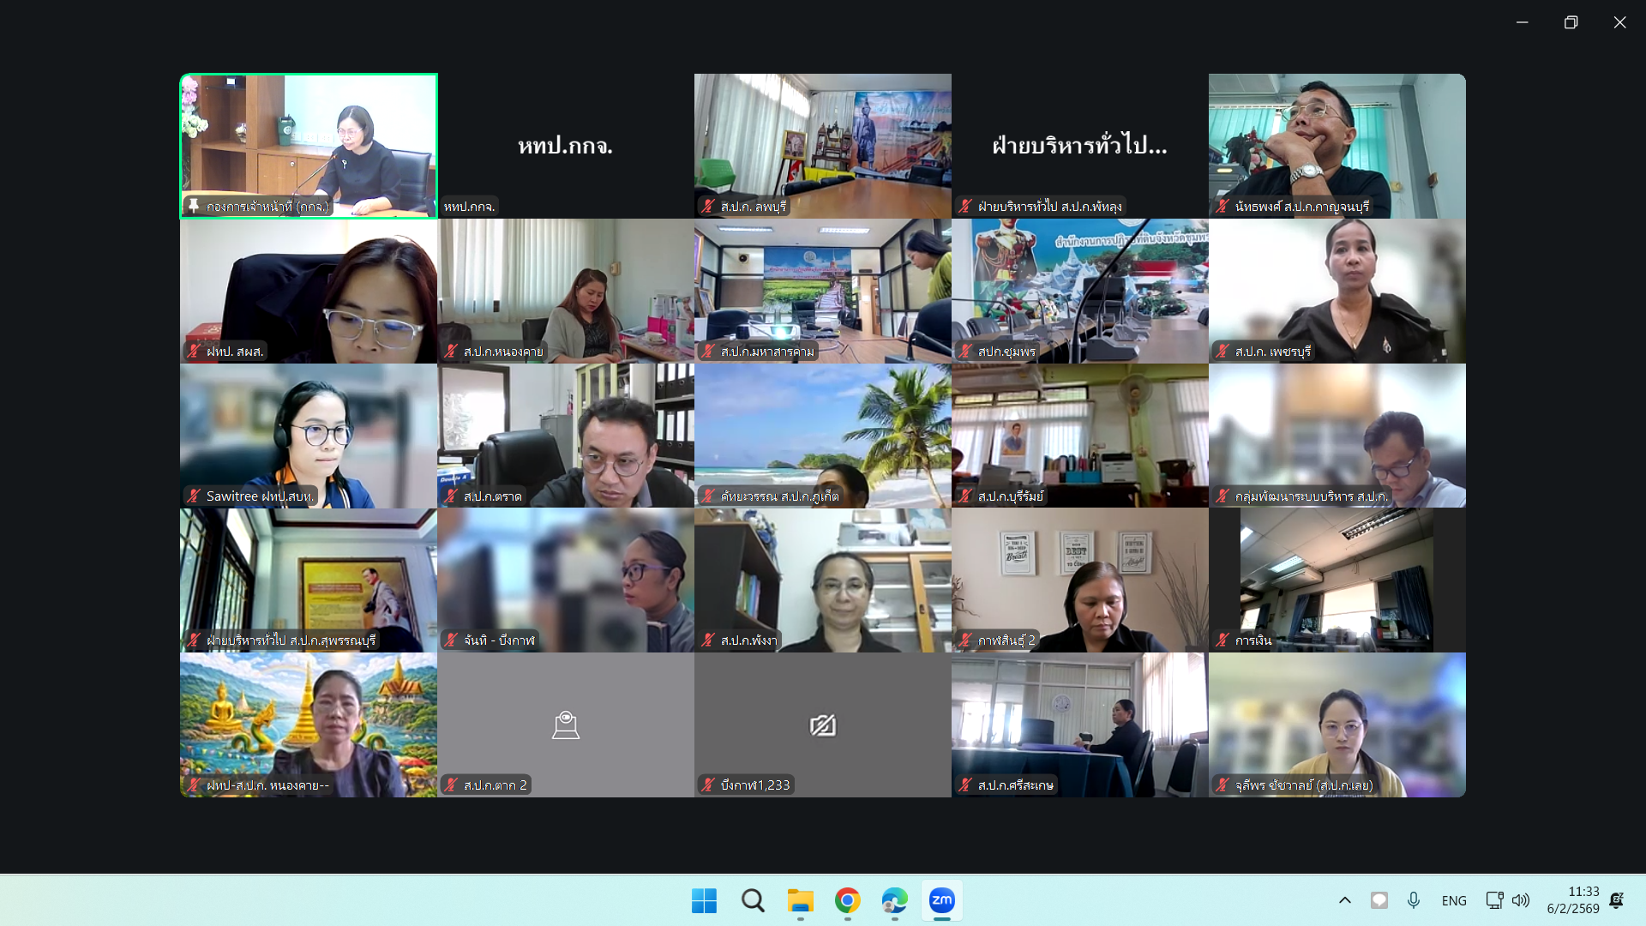Screen dimensions: 1646x926
Task: Click the Windows Start button
Action: (x=704, y=900)
